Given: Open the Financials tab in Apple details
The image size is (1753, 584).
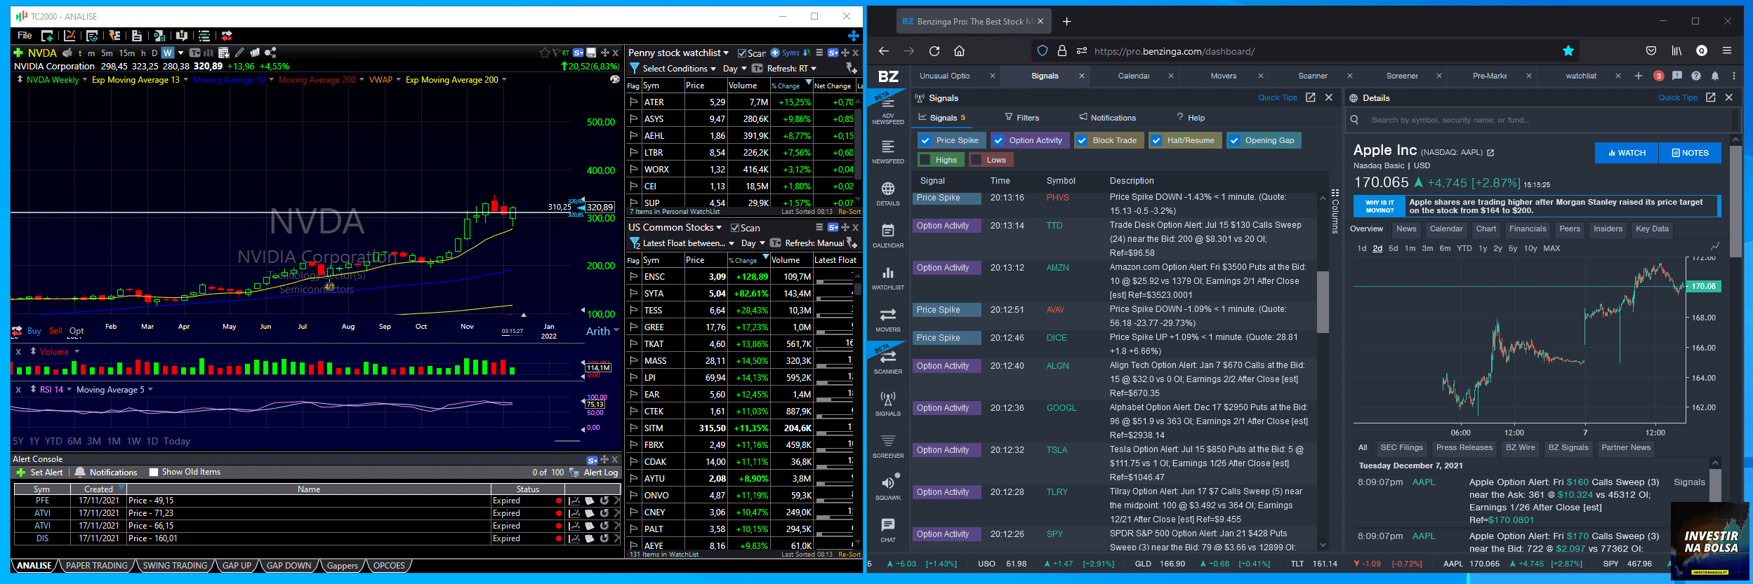Looking at the screenshot, I should coord(1528,229).
